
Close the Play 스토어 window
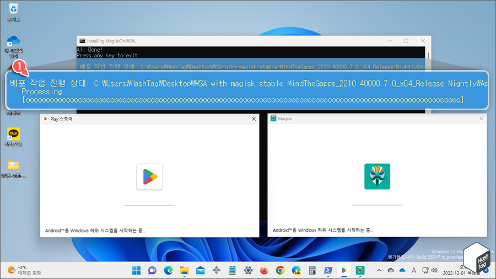click(x=254, y=119)
